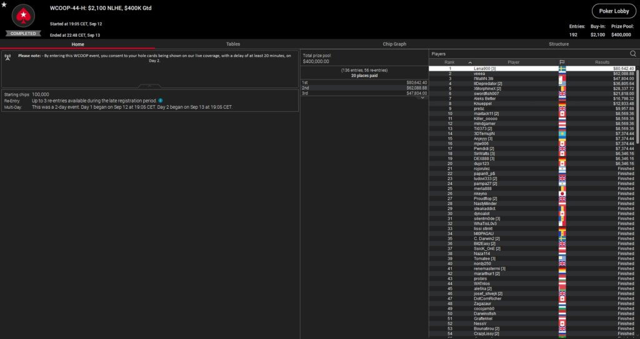Click 3DTemujiN's Kazakhstan flag icon
The height and width of the screenshot is (339, 640).
(562, 134)
